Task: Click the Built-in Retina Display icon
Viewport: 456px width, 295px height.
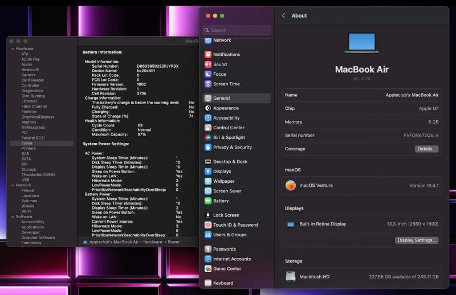Action: [x=291, y=224]
